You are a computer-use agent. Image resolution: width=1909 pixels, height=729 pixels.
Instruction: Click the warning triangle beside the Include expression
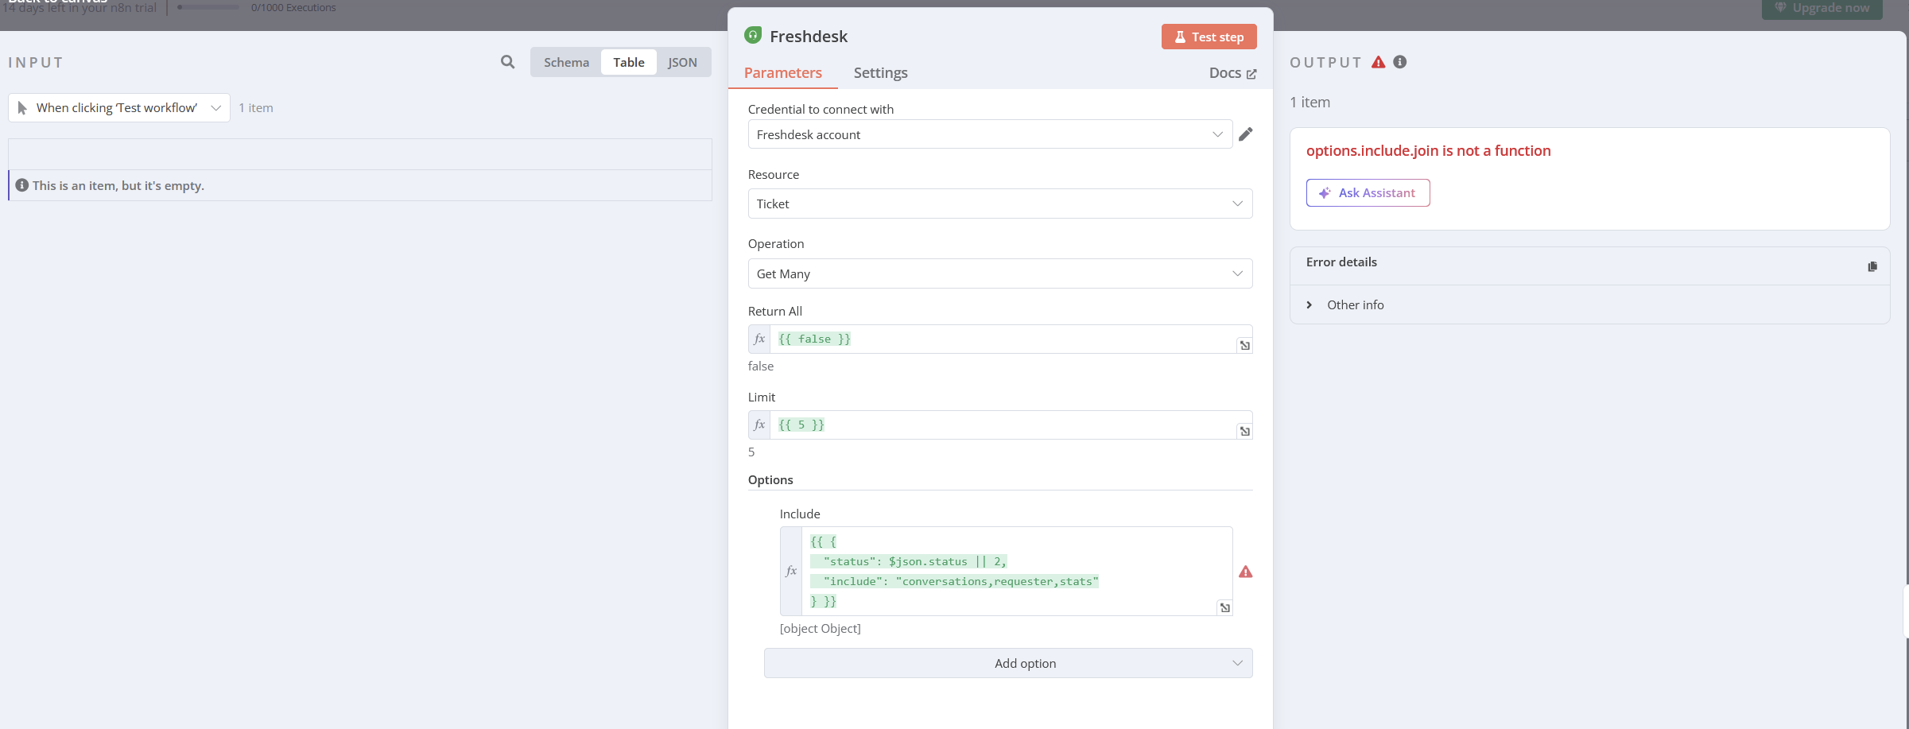tap(1246, 571)
